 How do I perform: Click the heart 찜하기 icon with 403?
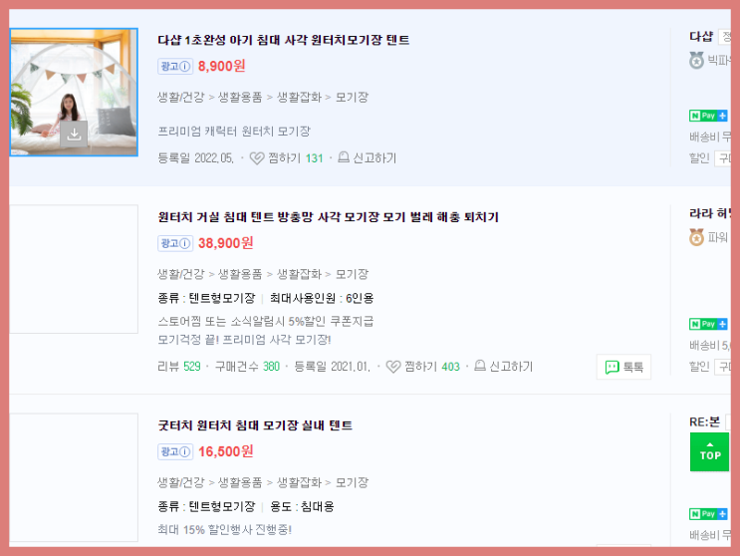393,367
